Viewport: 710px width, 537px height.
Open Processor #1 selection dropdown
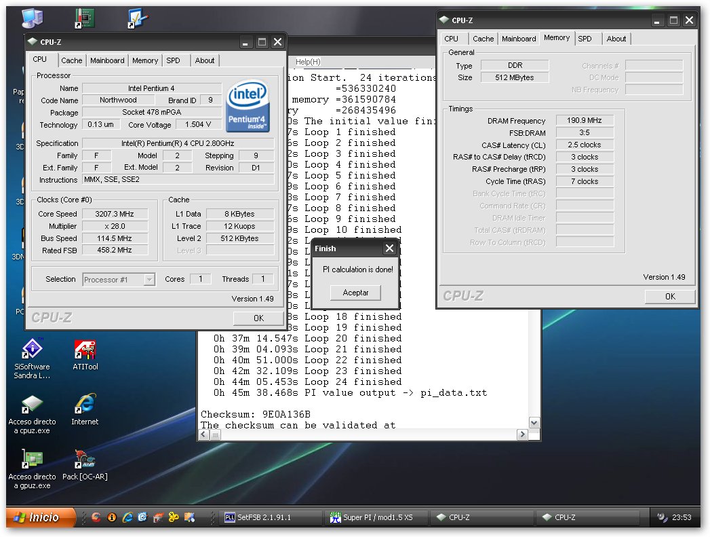pos(119,280)
